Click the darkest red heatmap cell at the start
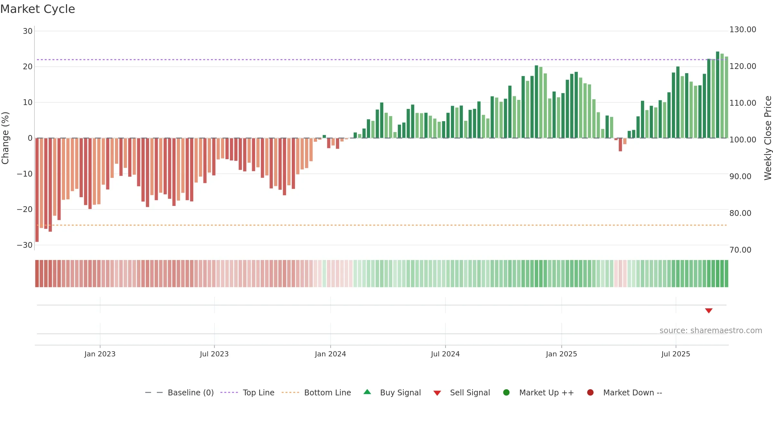The image size is (773, 435). pyautogui.click(x=37, y=274)
